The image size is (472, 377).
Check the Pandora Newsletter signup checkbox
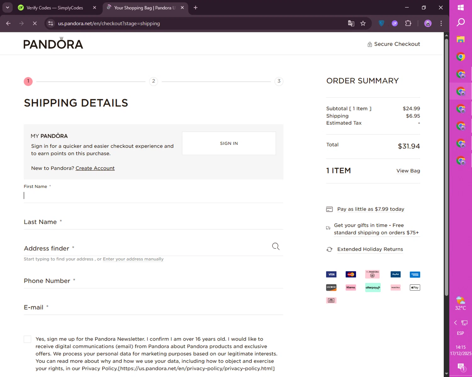(x=28, y=339)
